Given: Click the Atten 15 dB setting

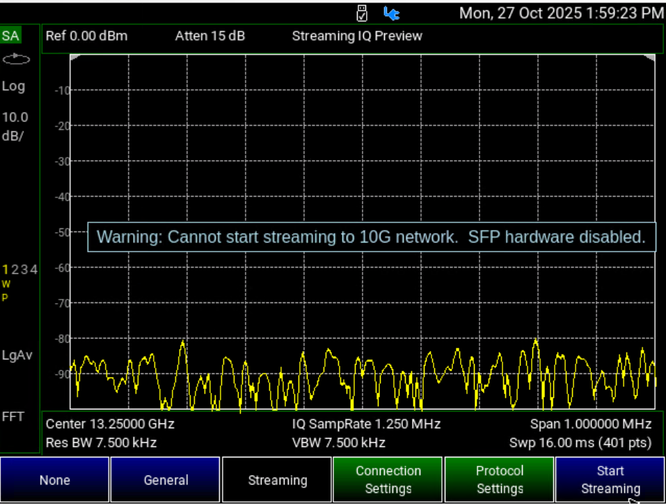Looking at the screenshot, I should [210, 36].
